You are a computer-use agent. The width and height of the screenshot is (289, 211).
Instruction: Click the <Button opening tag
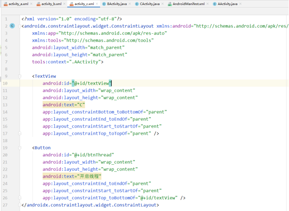coord(41,148)
